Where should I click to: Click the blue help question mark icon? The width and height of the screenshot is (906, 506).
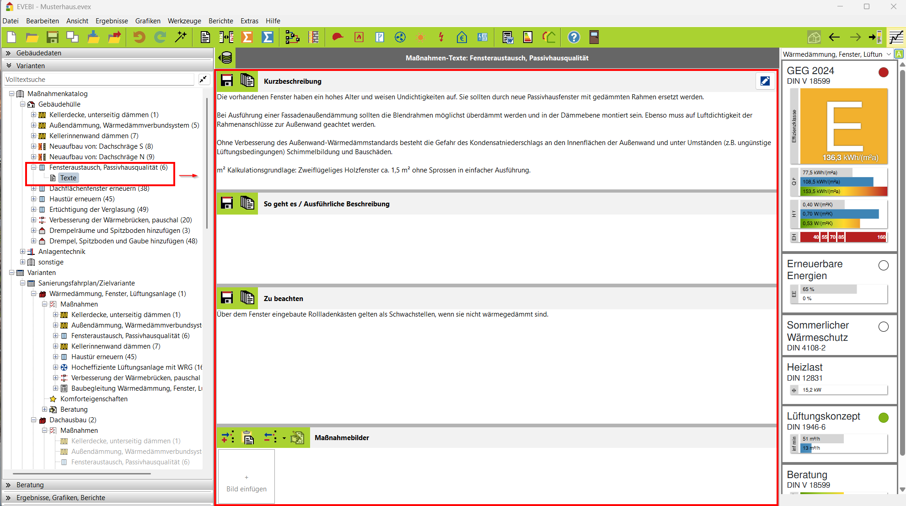tap(574, 37)
